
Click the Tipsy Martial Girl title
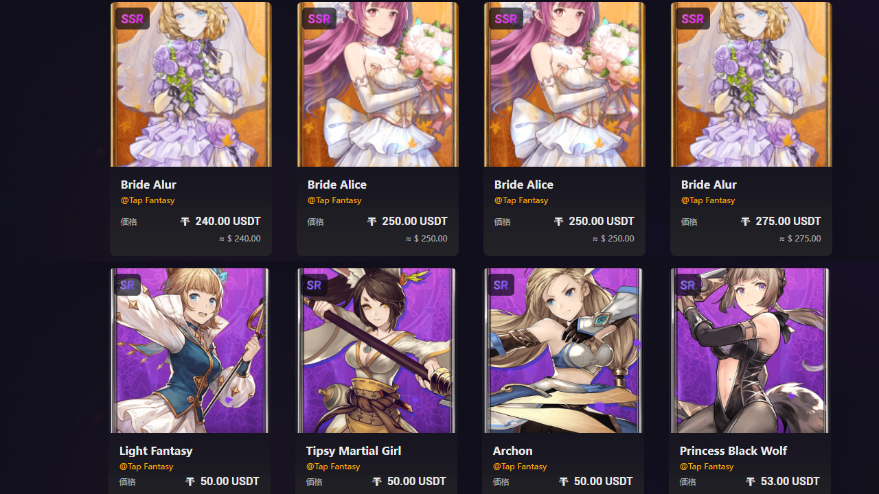click(353, 451)
